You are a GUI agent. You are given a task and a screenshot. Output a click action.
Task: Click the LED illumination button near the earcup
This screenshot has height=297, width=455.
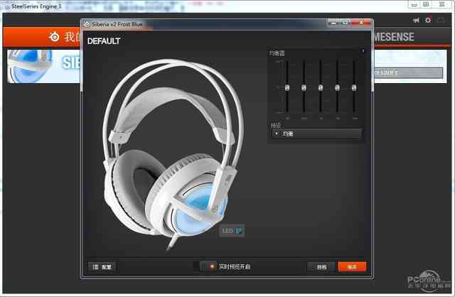tap(232, 229)
